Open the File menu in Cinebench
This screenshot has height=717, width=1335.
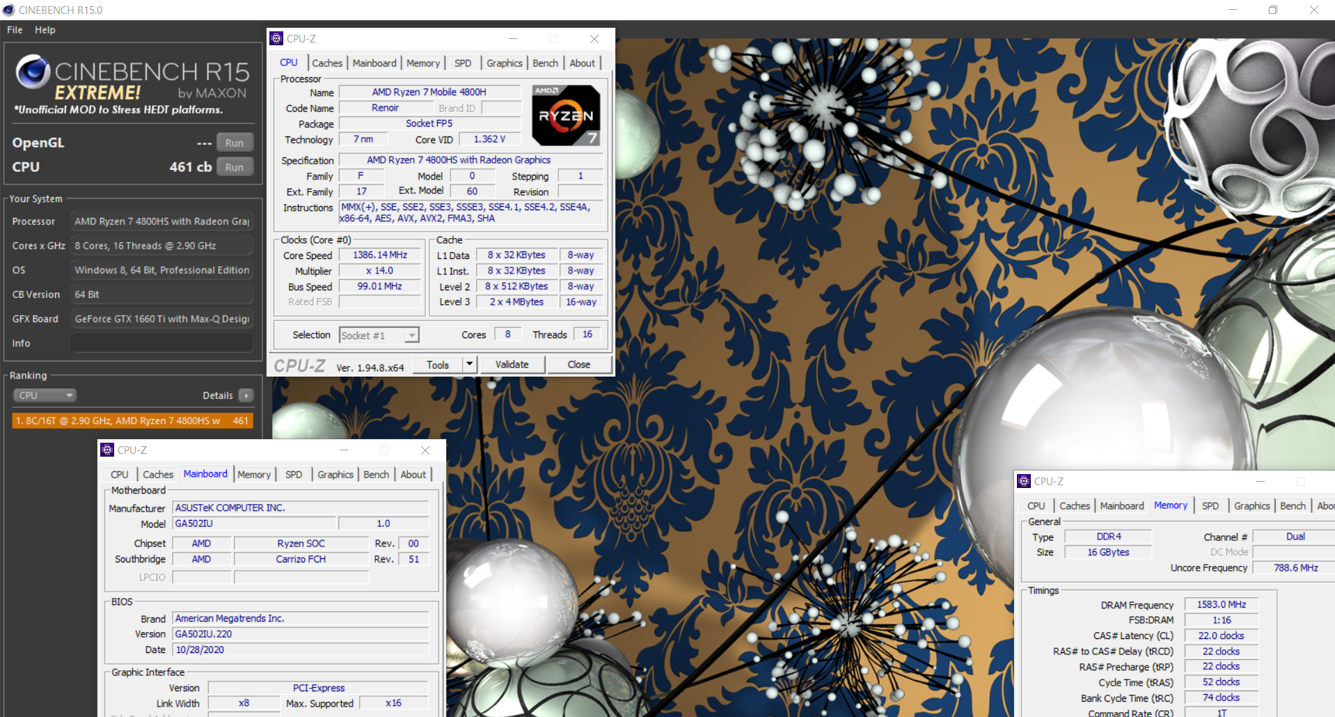click(15, 30)
